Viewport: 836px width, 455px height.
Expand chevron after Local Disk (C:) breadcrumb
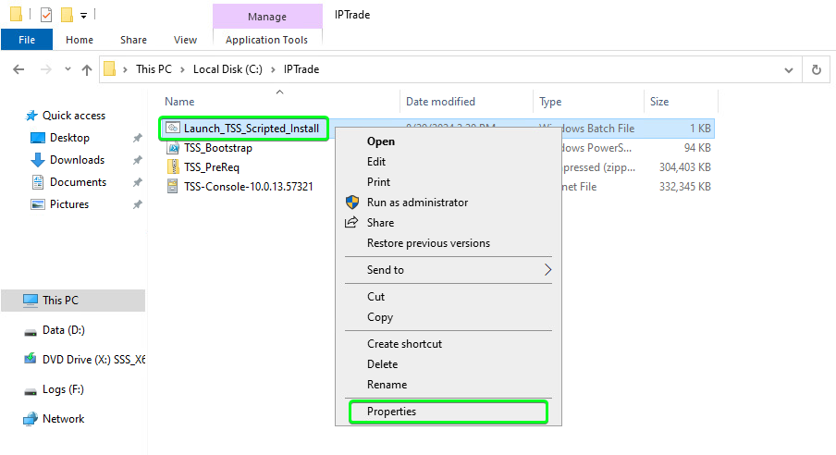click(273, 69)
